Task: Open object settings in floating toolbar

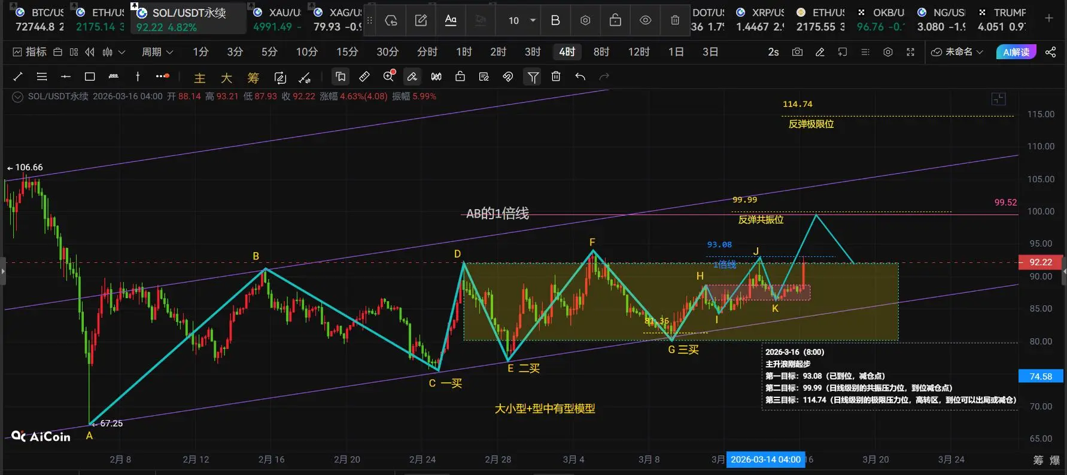Action: (x=585, y=20)
